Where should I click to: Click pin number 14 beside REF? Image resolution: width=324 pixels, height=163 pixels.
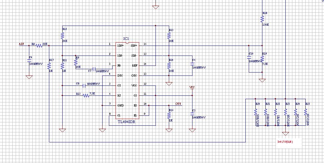click(x=145, y=64)
